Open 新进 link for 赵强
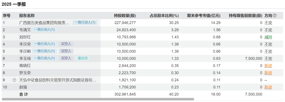This screenshot has width=285, height=102. coord(268,87)
